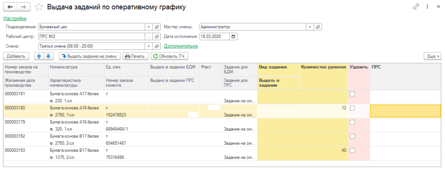Screen dimensions: 445x170
Task: Tick Удалить checkbox for order 000003181
Action: (352, 94)
